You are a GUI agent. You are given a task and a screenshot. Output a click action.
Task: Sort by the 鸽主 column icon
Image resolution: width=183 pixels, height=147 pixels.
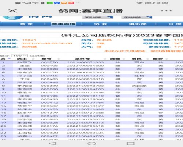pos(33,59)
